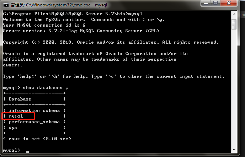Click the scrollbar up arrow

234,14
